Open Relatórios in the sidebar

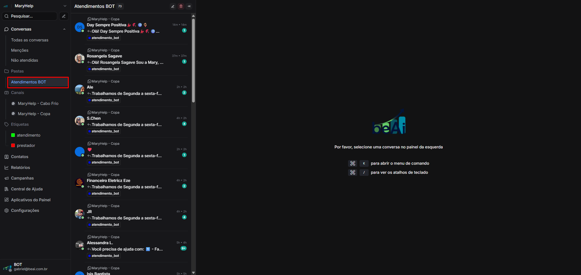[x=20, y=167]
